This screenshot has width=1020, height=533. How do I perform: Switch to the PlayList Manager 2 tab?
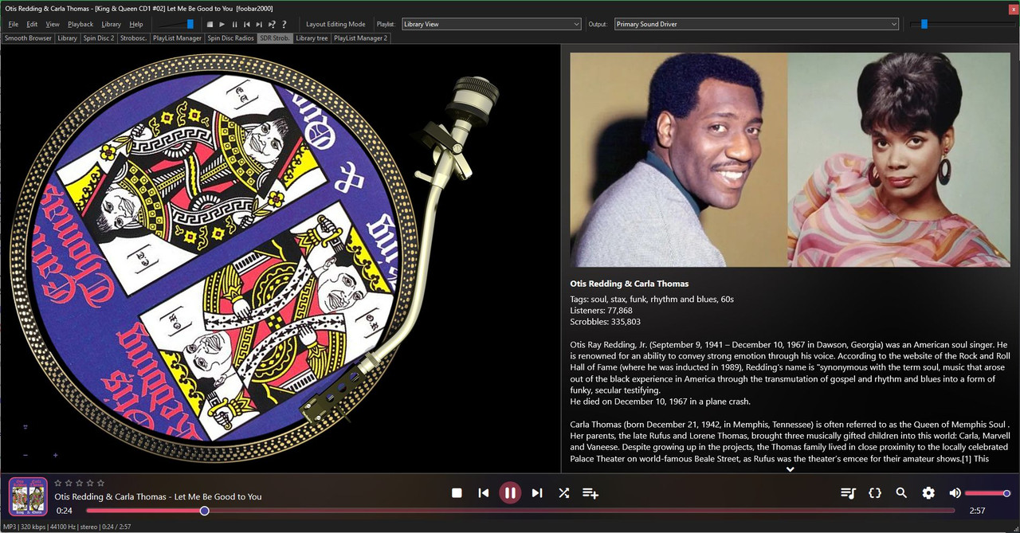click(361, 37)
